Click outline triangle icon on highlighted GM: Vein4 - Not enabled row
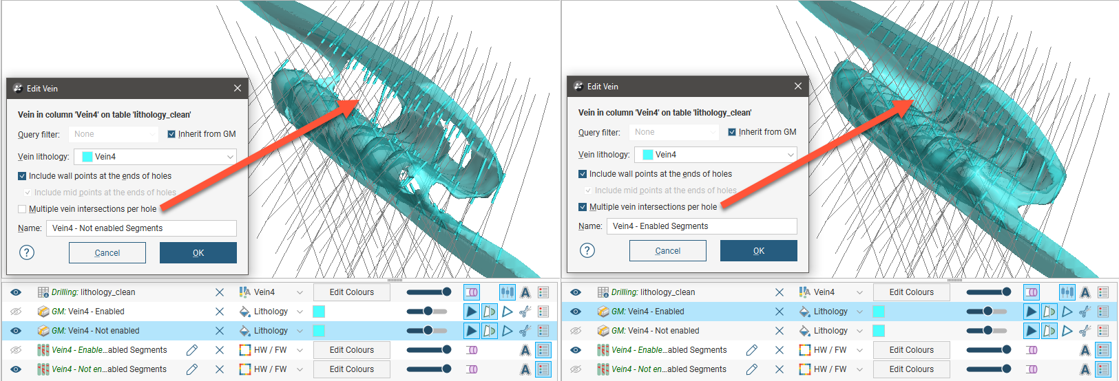Viewport: 1119px width, 381px height. click(x=508, y=331)
